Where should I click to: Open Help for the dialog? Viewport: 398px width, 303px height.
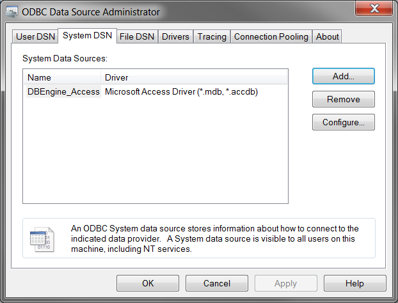click(x=354, y=283)
